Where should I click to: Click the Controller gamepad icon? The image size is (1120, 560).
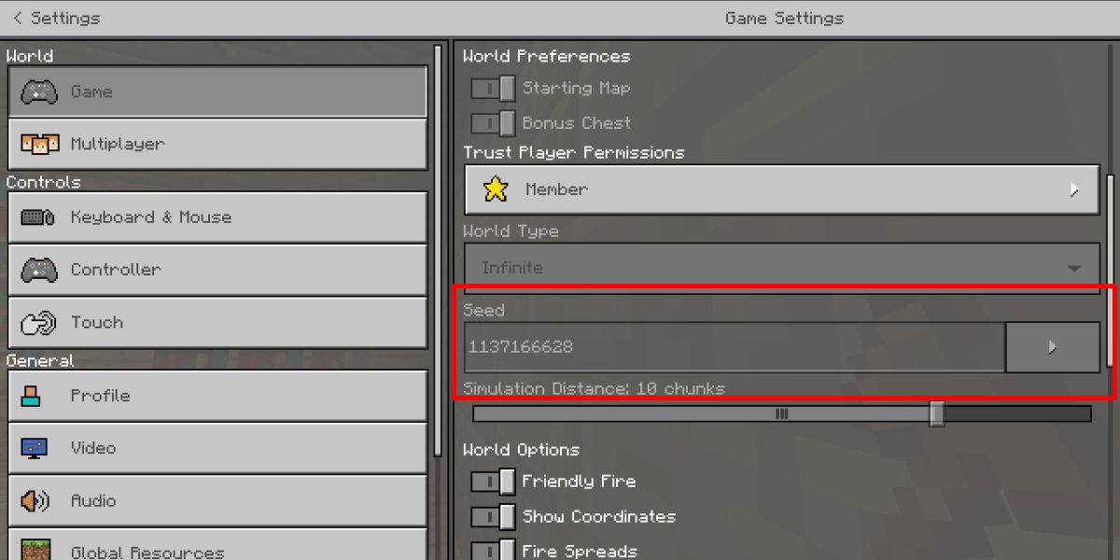click(x=39, y=270)
